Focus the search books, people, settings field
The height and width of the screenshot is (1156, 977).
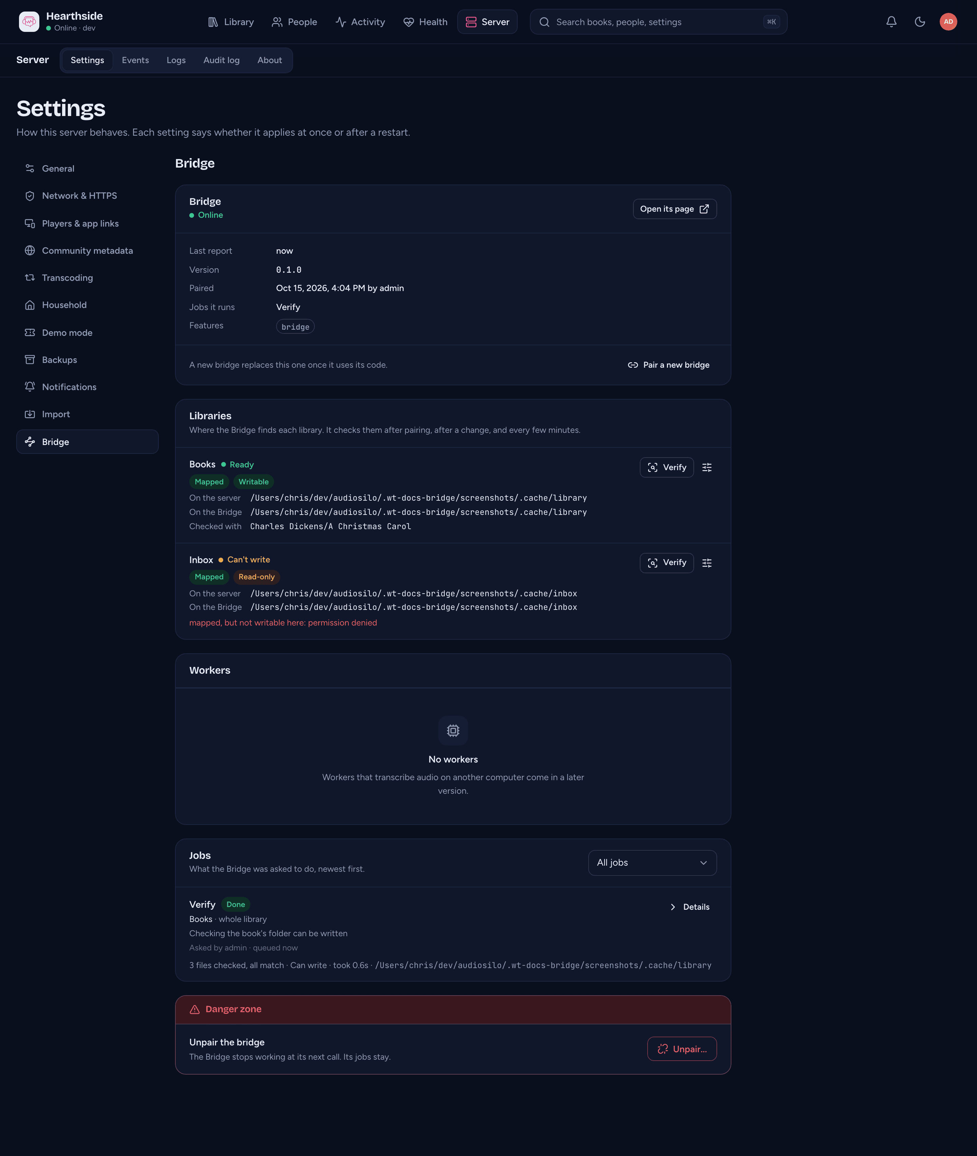coord(658,22)
